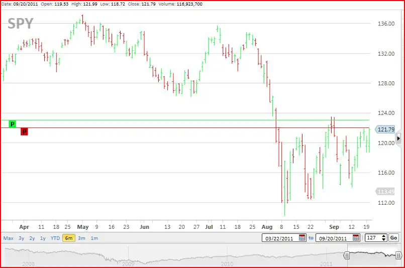Click the 113.49 price tag on the axis
The height and width of the screenshot is (268, 405).
(x=385, y=191)
